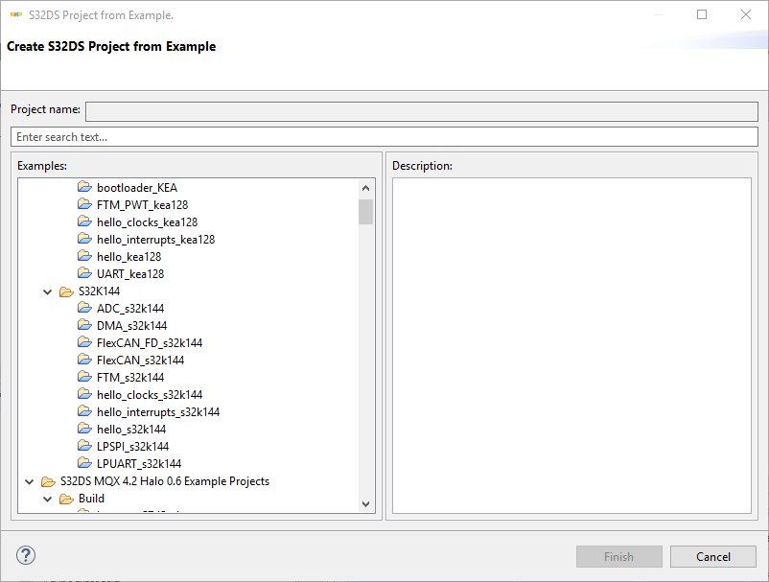Screen dimensions: 769x582
Task: Click the LPSPI_s32k144 folder icon
Action: pyautogui.click(x=84, y=446)
